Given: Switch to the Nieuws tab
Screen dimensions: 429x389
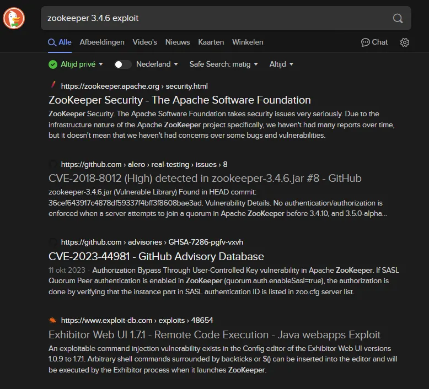Looking at the screenshot, I should pos(178,42).
